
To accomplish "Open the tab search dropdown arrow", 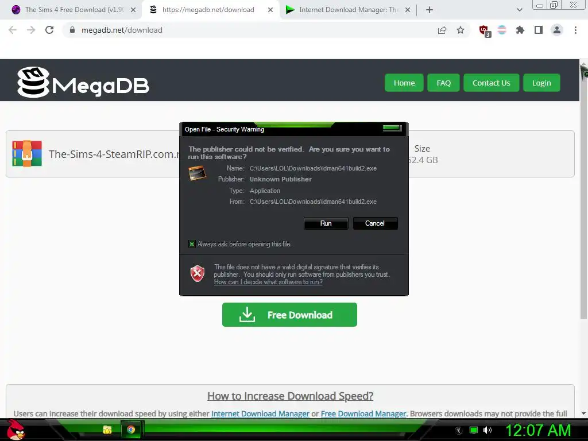I will 519,10.
